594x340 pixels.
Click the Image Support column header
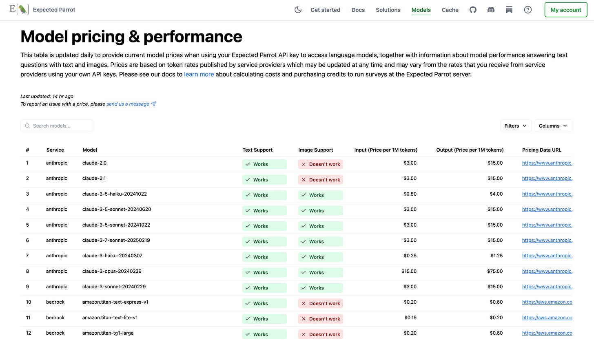[315, 150]
